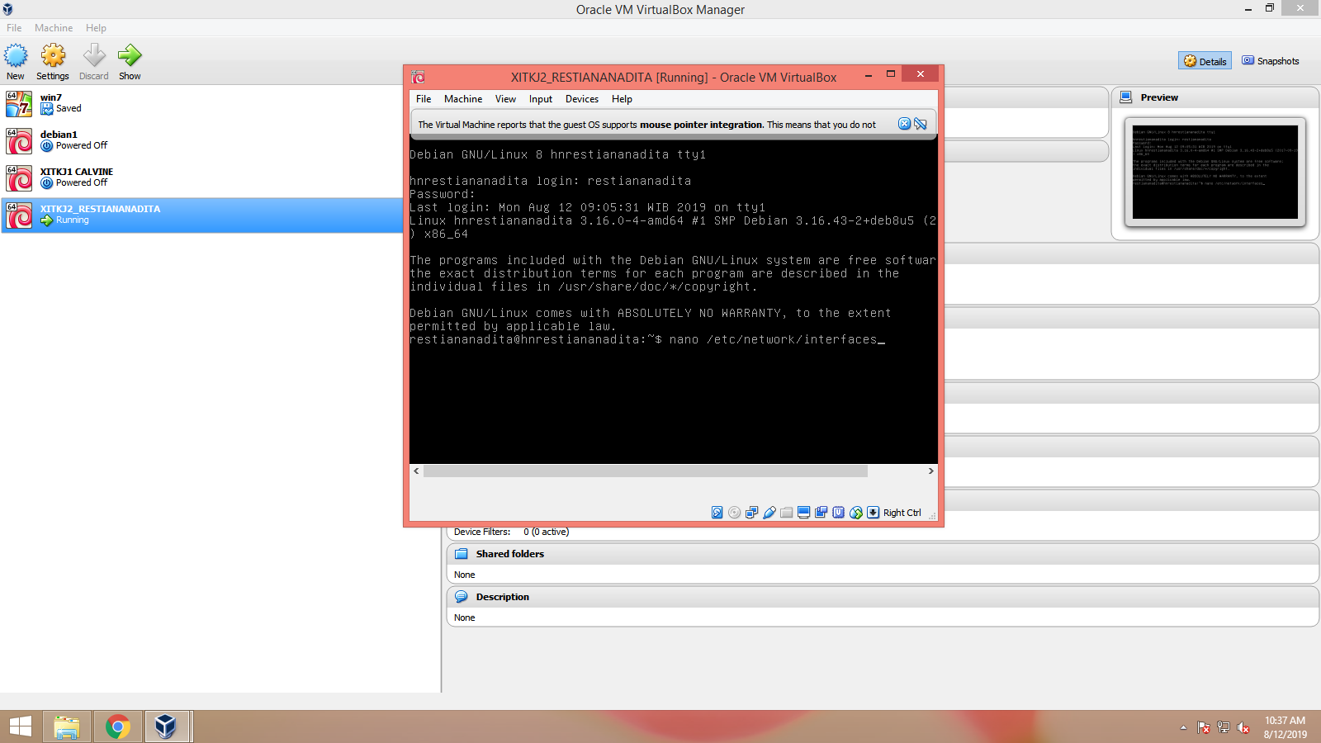Open the VM window's Input menu
The image size is (1321, 743).
tap(541, 99)
